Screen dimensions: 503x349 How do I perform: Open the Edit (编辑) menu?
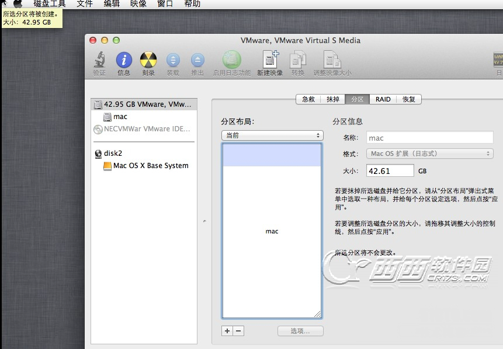click(x=112, y=4)
